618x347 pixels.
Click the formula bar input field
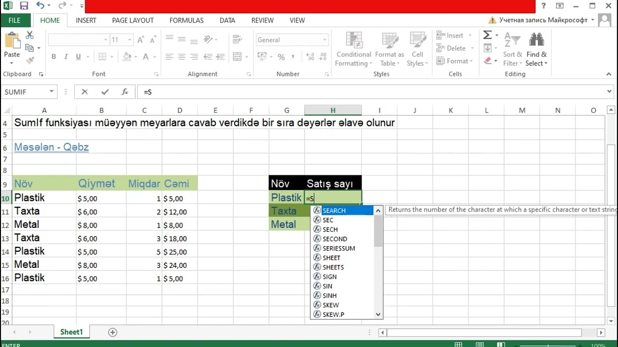click(x=372, y=92)
